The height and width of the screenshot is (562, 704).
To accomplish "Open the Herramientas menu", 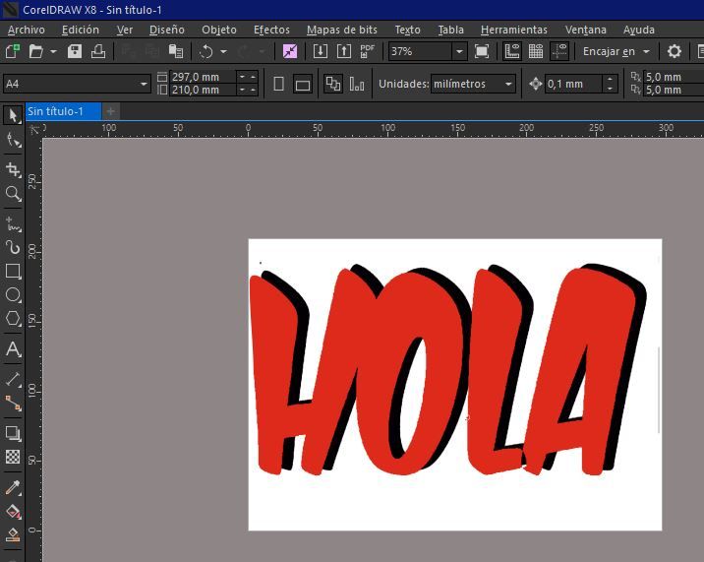I will point(513,30).
